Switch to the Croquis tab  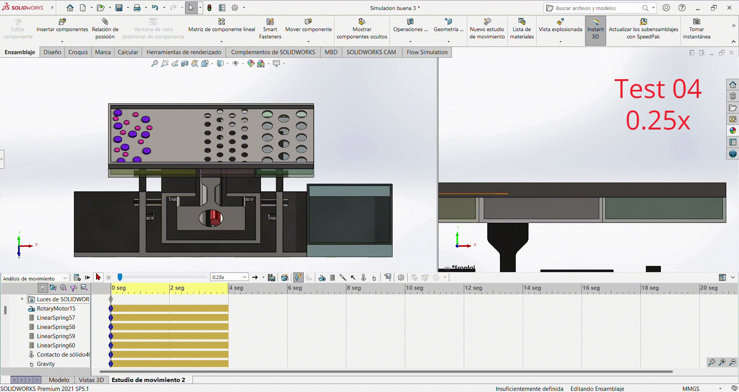pos(78,52)
